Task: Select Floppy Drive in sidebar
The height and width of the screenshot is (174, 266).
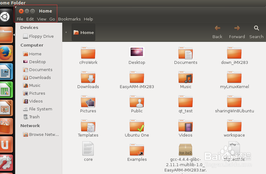Action: coord(38,36)
